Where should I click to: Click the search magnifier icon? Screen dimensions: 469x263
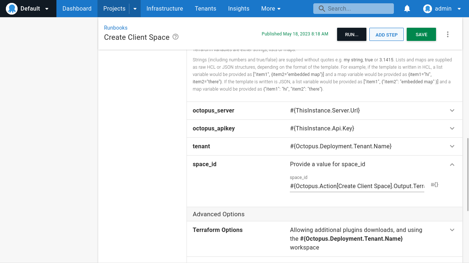click(x=322, y=8)
